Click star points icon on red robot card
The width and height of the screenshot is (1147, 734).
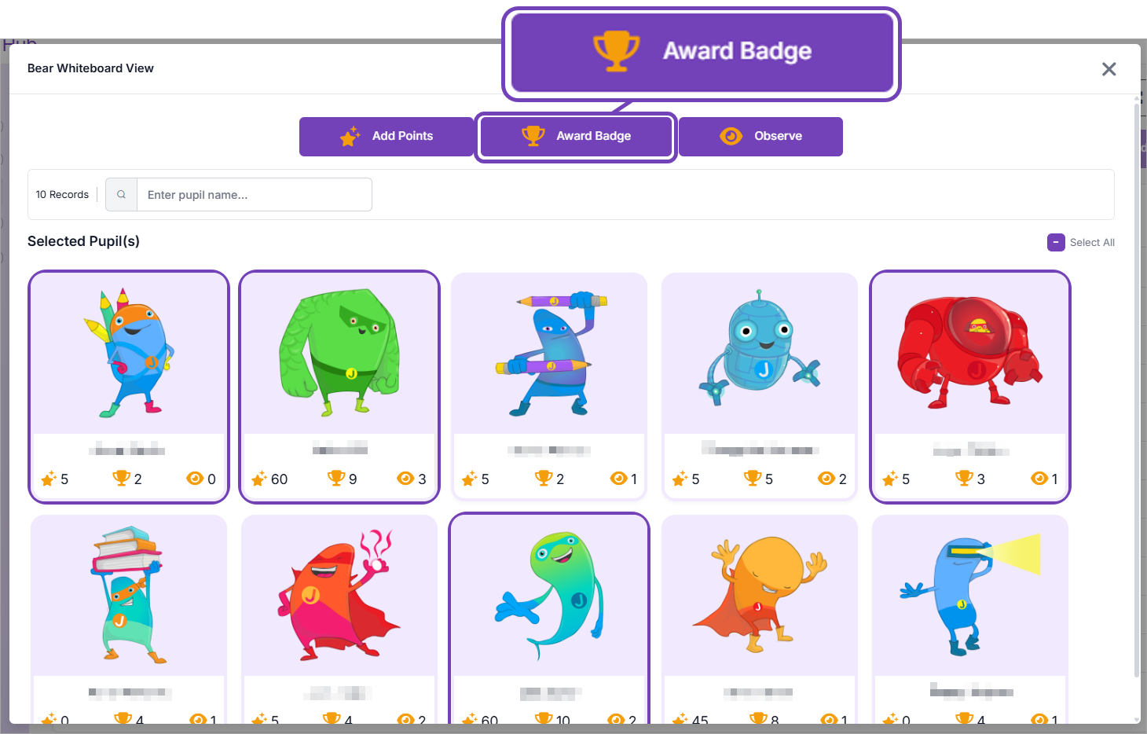pos(889,479)
